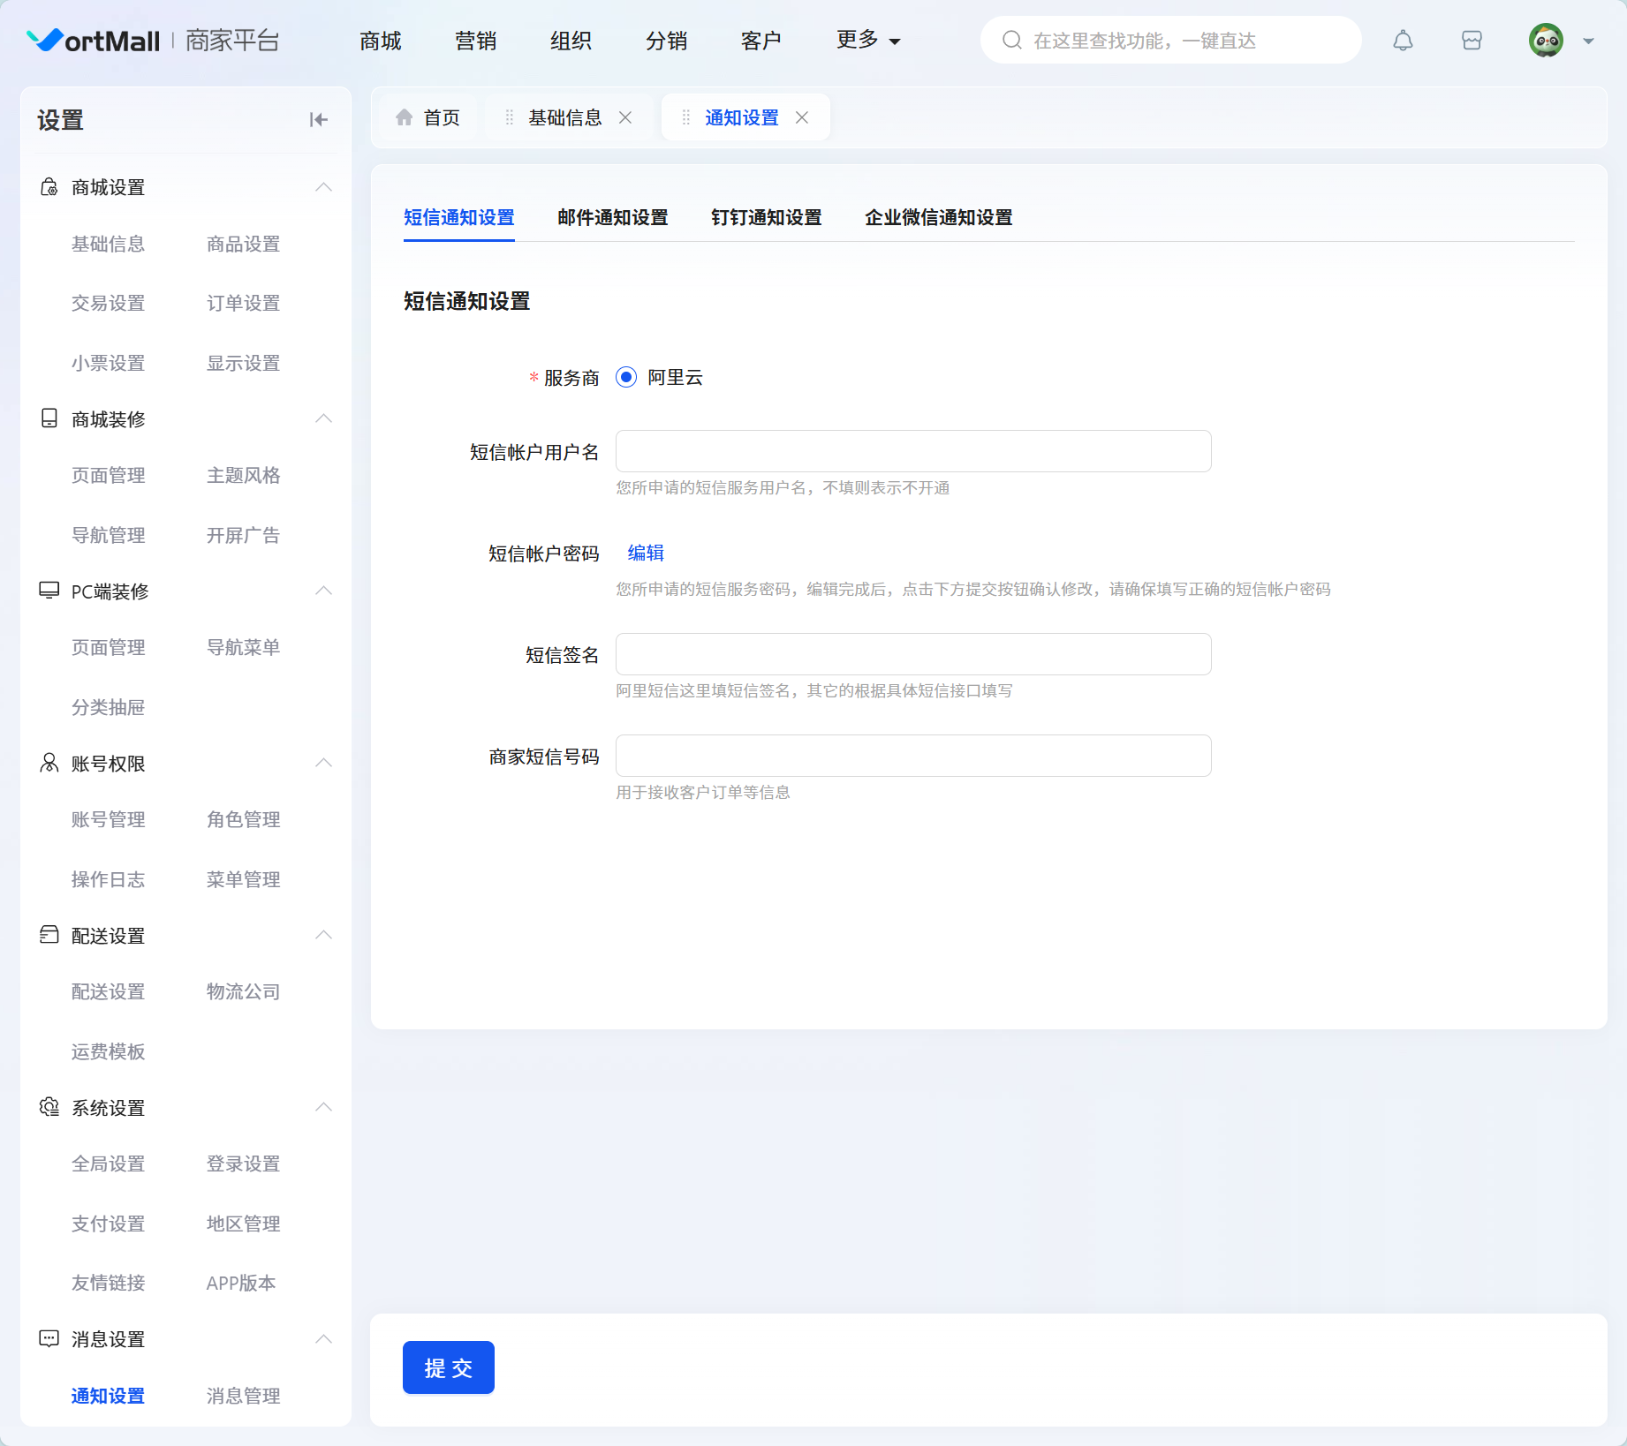
Task: Switch to the 企业微信通知设置 tab
Action: pos(938,217)
